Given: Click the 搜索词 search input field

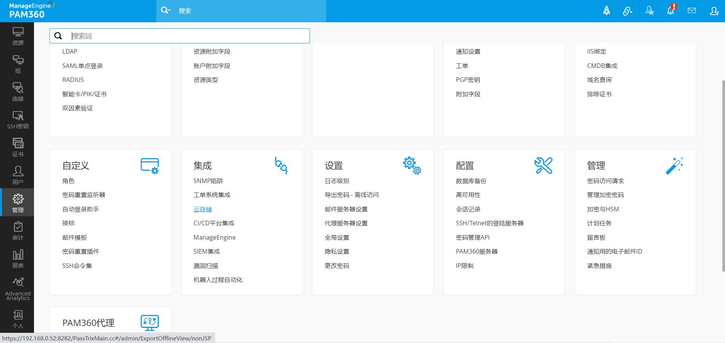Looking at the screenshot, I should pos(189,36).
